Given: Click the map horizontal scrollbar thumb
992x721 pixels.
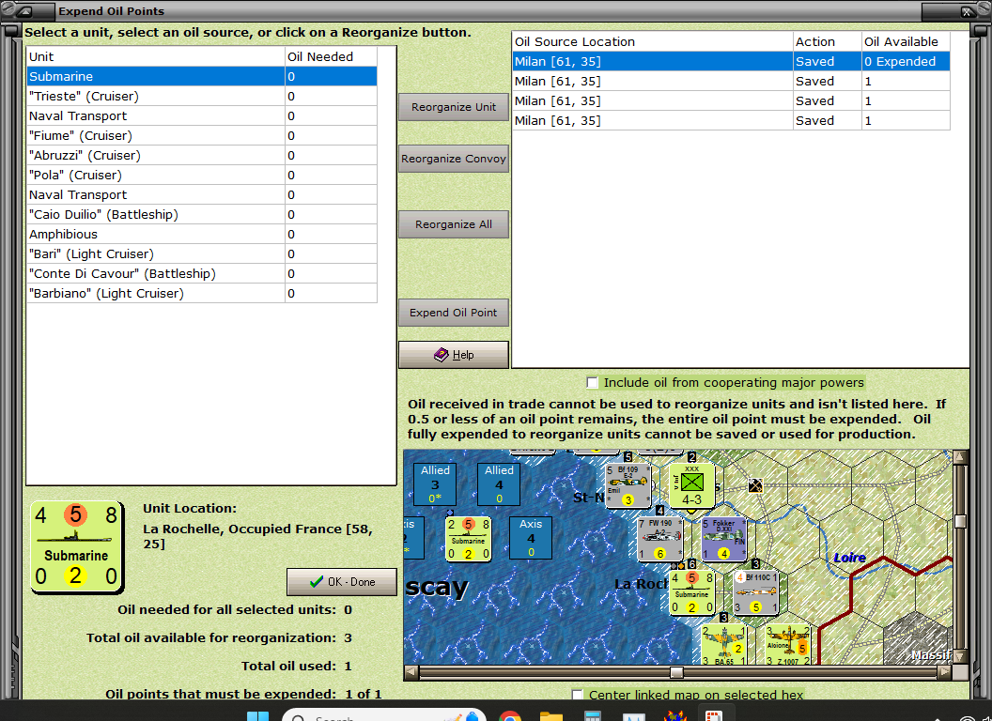Looking at the screenshot, I should (676, 671).
